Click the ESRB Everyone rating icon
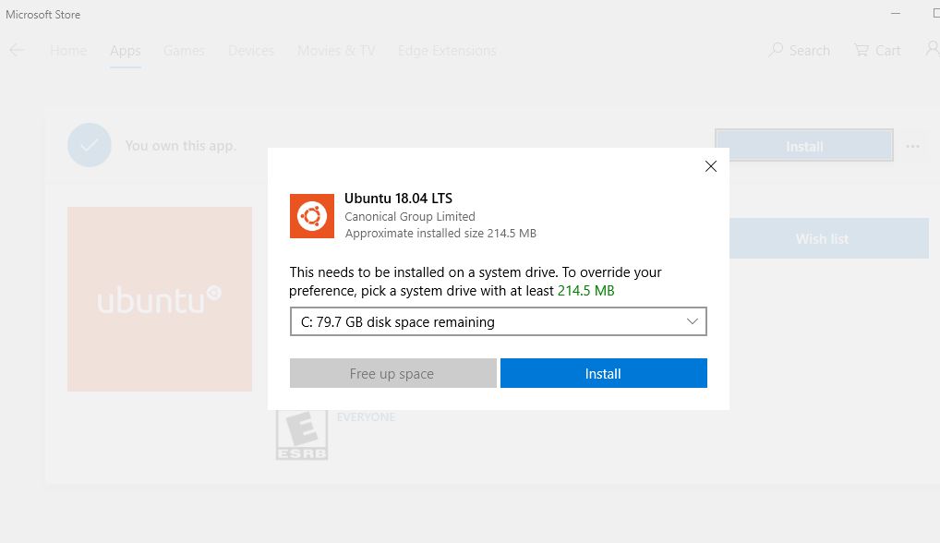The image size is (940, 543). point(302,435)
